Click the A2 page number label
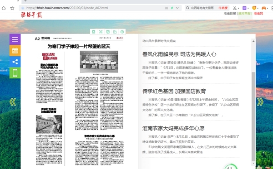The image size is (273, 169). point(37,39)
